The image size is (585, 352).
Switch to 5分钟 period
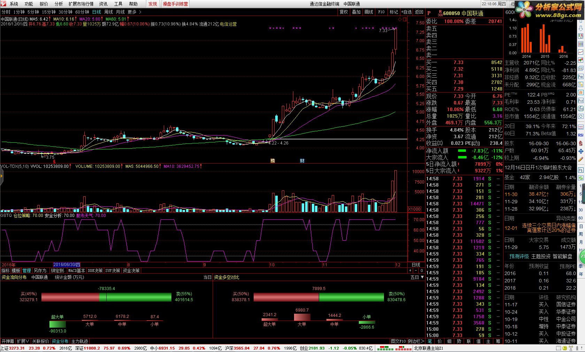click(x=33, y=12)
